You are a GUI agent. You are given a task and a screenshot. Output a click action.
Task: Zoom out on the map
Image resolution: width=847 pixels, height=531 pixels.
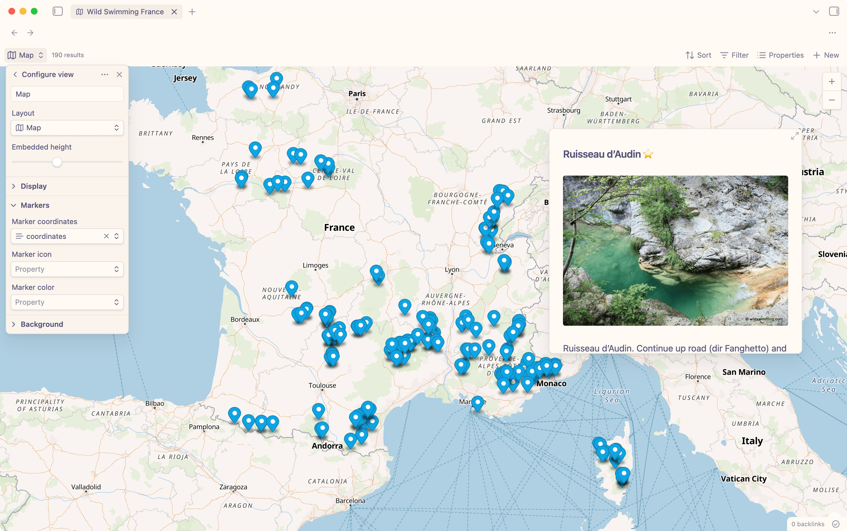[x=832, y=100]
